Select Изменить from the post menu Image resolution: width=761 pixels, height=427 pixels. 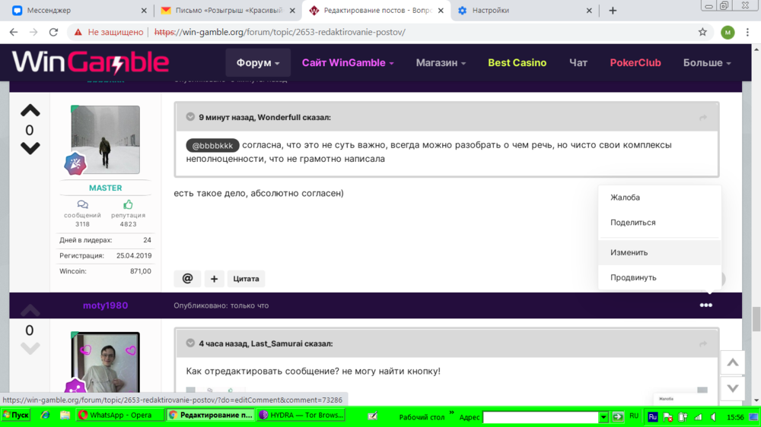tap(629, 252)
